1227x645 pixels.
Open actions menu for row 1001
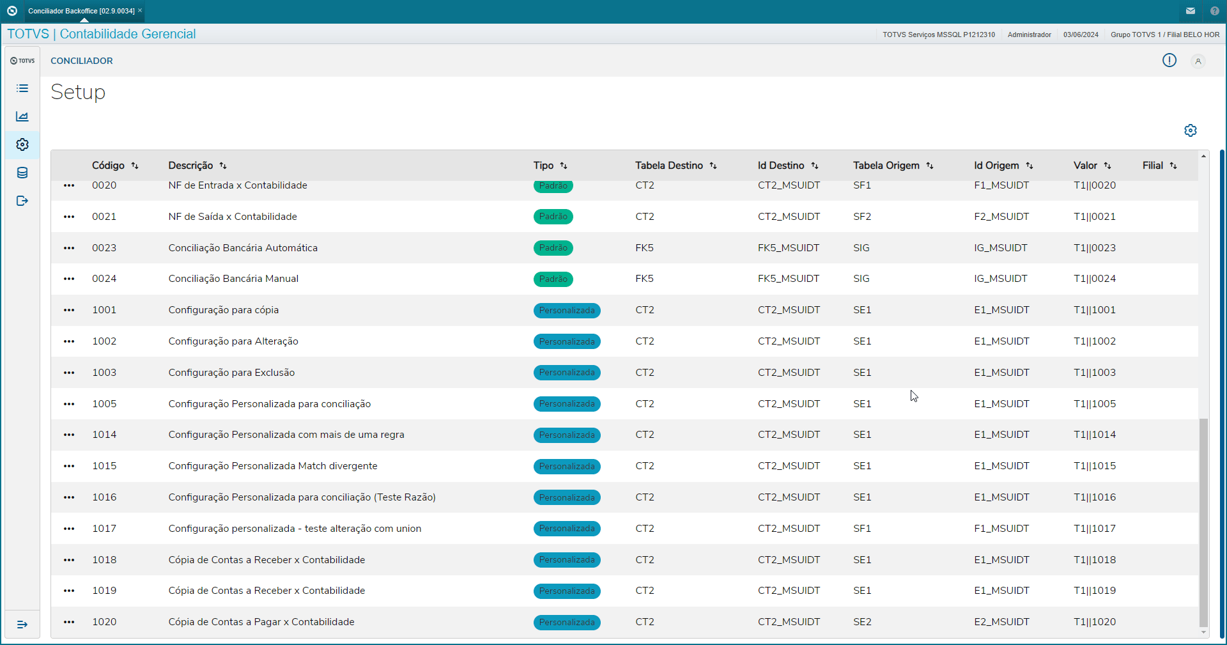pos(69,310)
